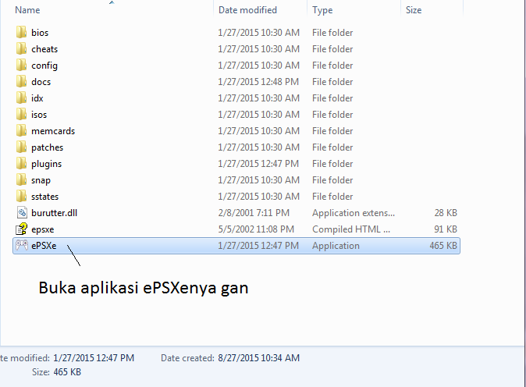Select the file name 'burutter.dll'

(55, 213)
